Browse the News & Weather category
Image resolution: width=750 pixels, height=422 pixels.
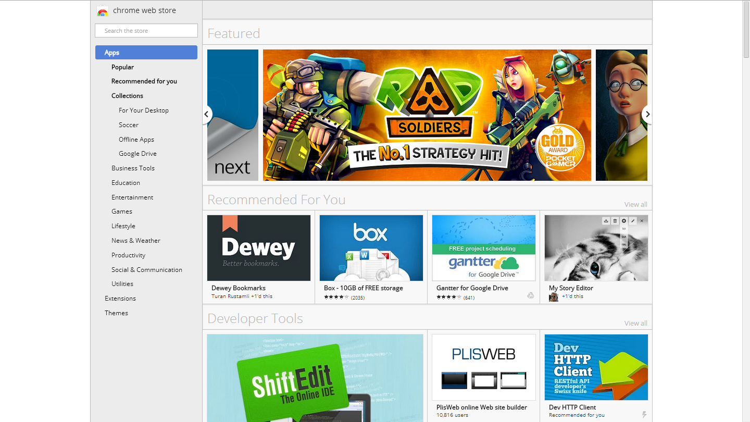(x=136, y=241)
